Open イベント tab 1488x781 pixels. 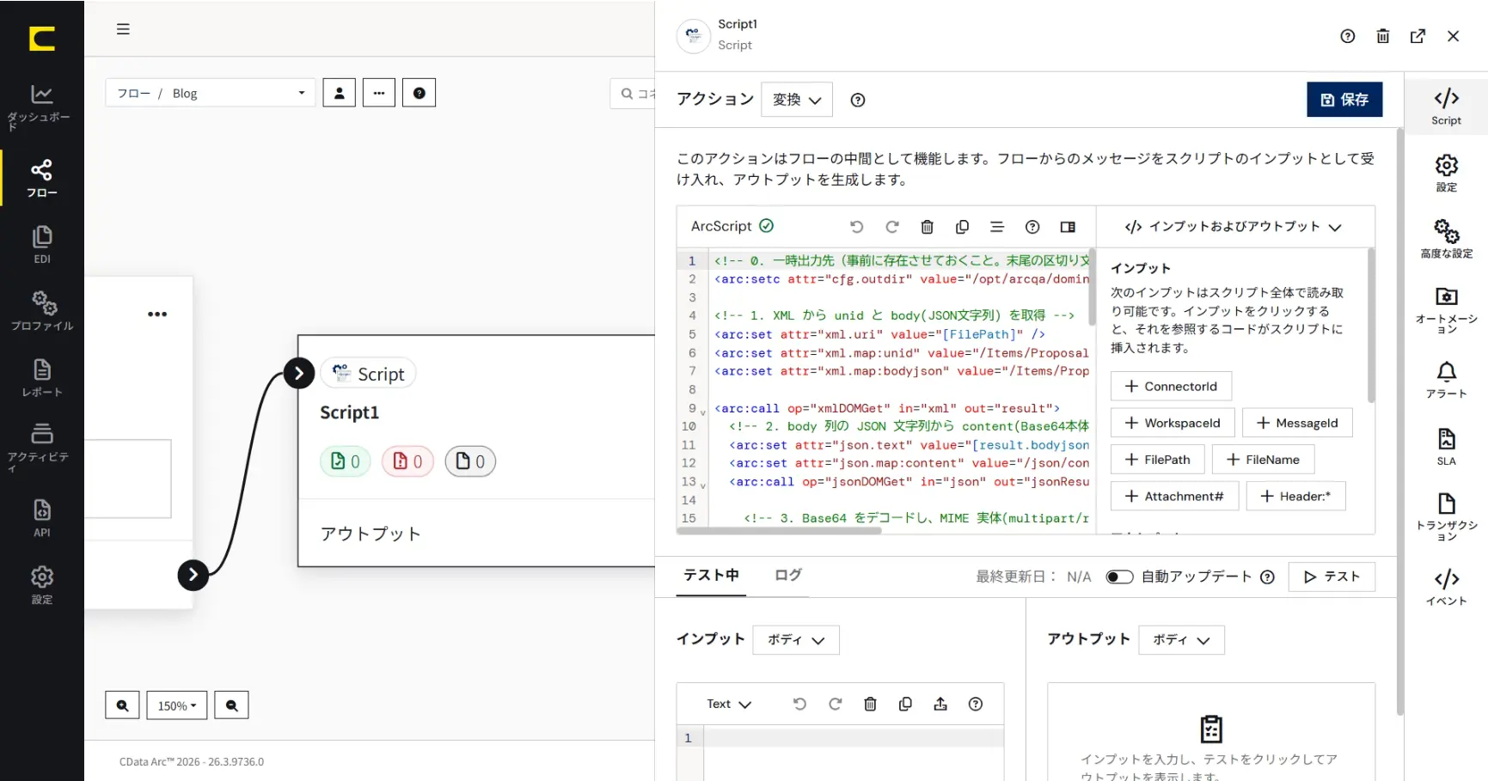[1446, 587]
